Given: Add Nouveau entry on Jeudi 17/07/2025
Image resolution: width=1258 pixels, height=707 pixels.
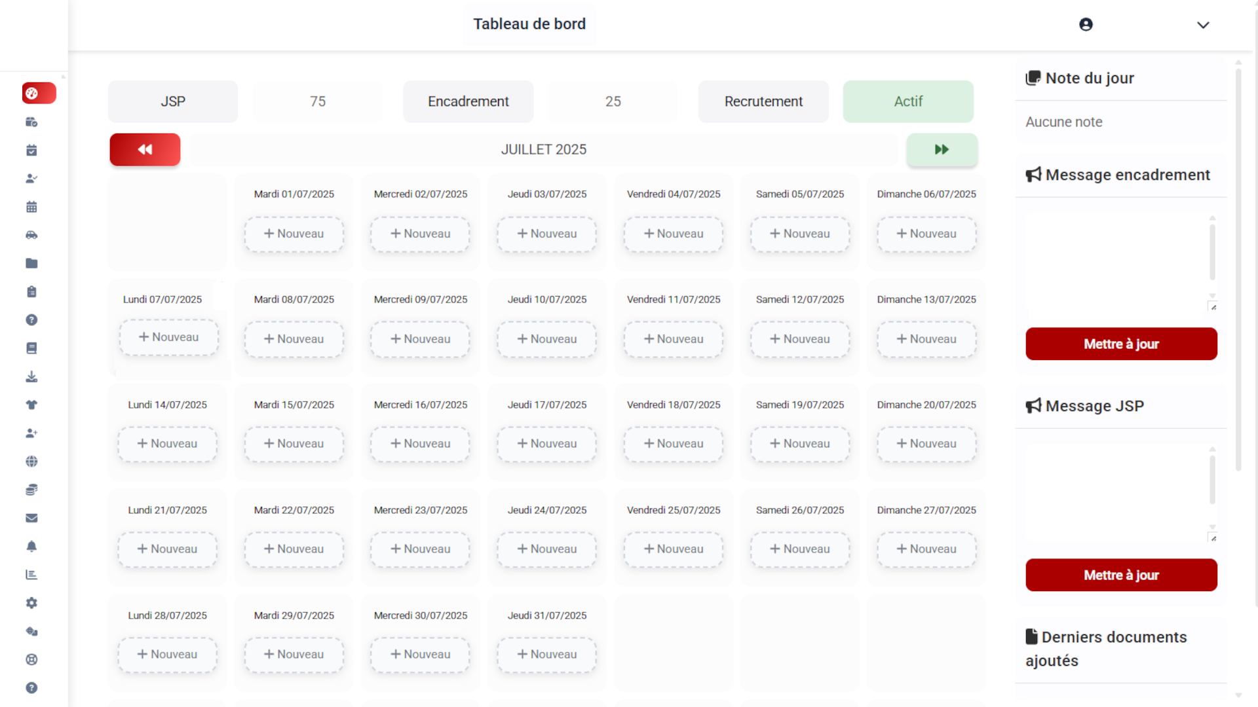Looking at the screenshot, I should (x=546, y=444).
